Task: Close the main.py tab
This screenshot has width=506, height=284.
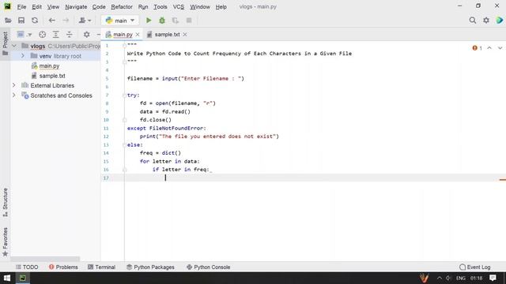Action: [x=138, y=35]
